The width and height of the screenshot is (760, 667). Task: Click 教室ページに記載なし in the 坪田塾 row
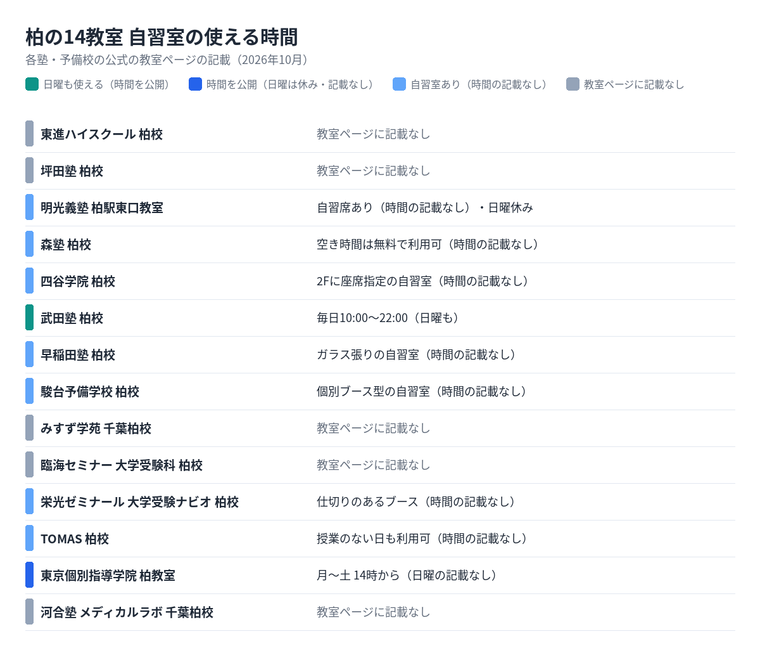click(374, 171)
